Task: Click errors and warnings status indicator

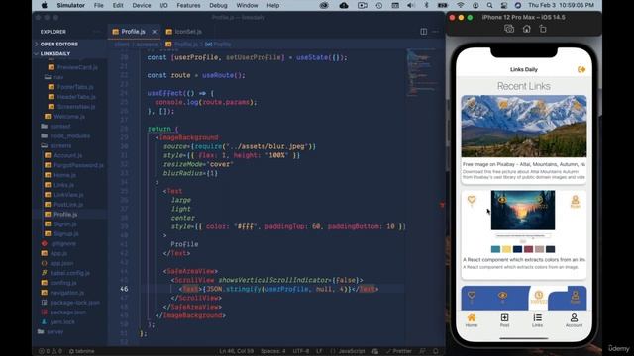Action: pyautogui.click(x=51, y=351)
